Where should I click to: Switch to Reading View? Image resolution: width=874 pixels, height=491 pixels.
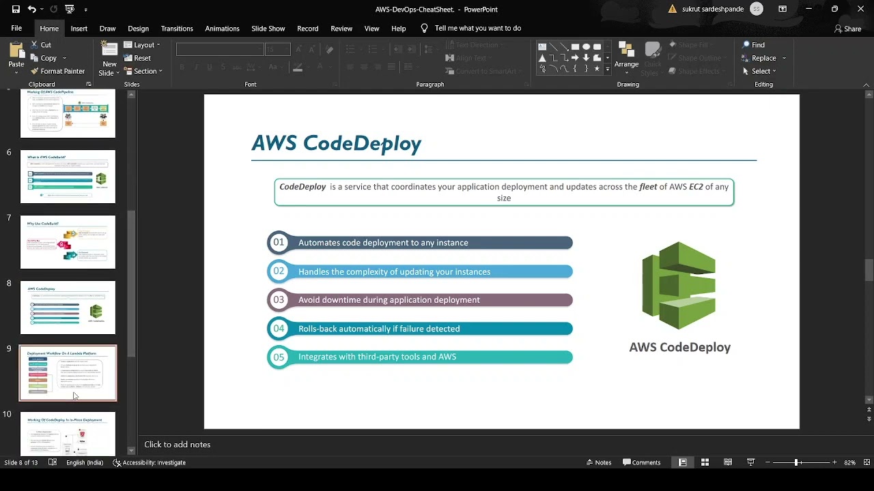click(728, 462)
